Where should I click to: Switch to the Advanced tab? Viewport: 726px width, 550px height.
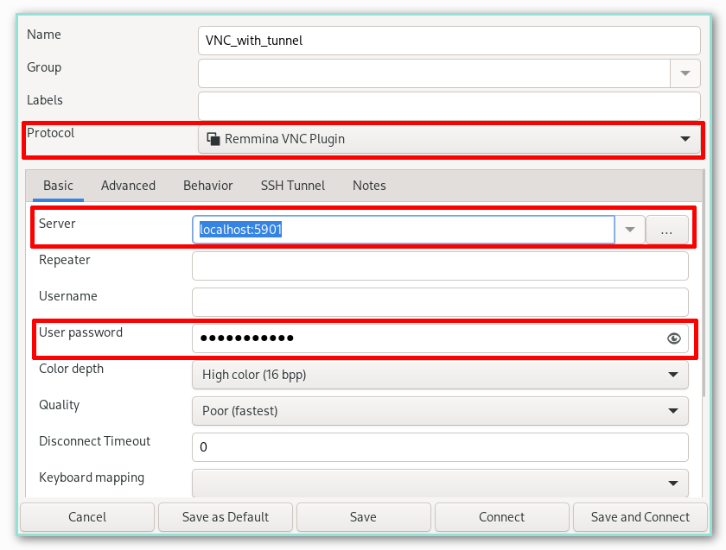tap(128, 186)
